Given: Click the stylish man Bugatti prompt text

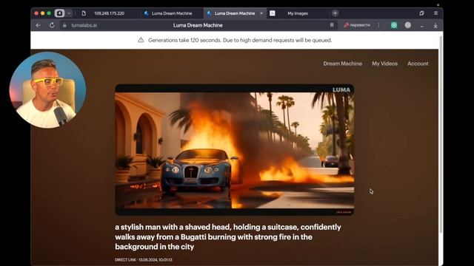Looking at the screenshot, I should point(228,236).
